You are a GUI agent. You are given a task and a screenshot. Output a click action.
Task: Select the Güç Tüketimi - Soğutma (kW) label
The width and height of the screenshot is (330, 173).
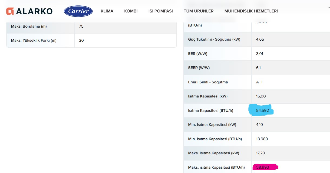(x=214, y=39)
